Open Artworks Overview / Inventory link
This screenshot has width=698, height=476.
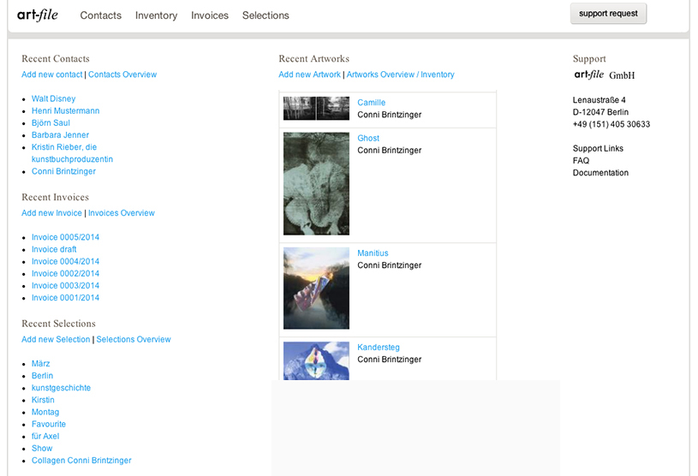coord(400,74)
